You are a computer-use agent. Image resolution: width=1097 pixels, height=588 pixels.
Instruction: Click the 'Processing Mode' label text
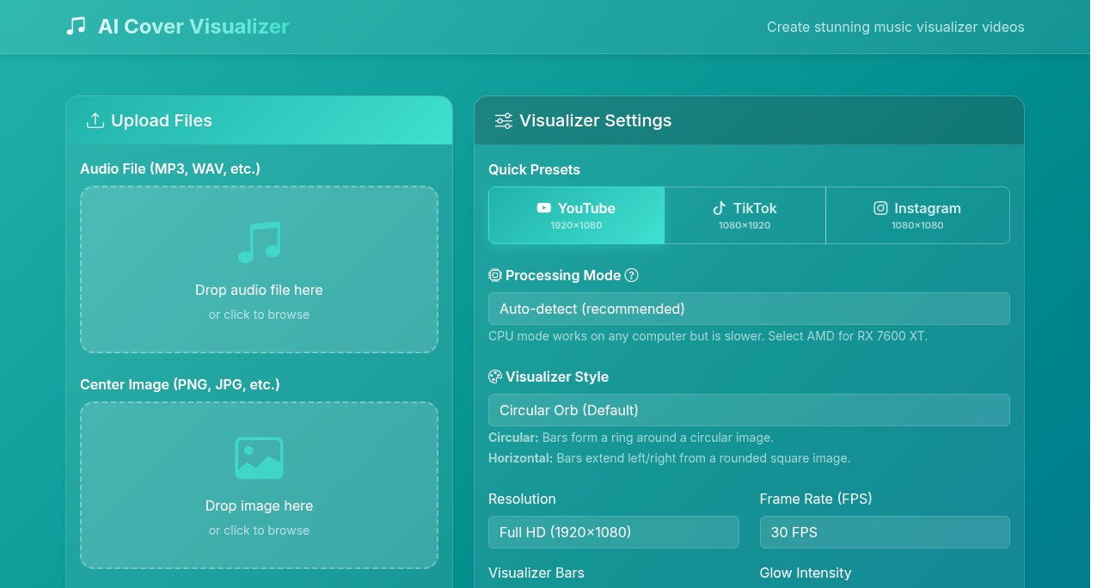563,275
